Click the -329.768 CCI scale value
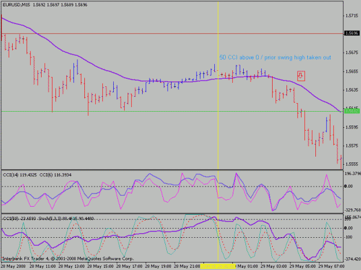Screen dimensions: 361x270 click(352, 210)
